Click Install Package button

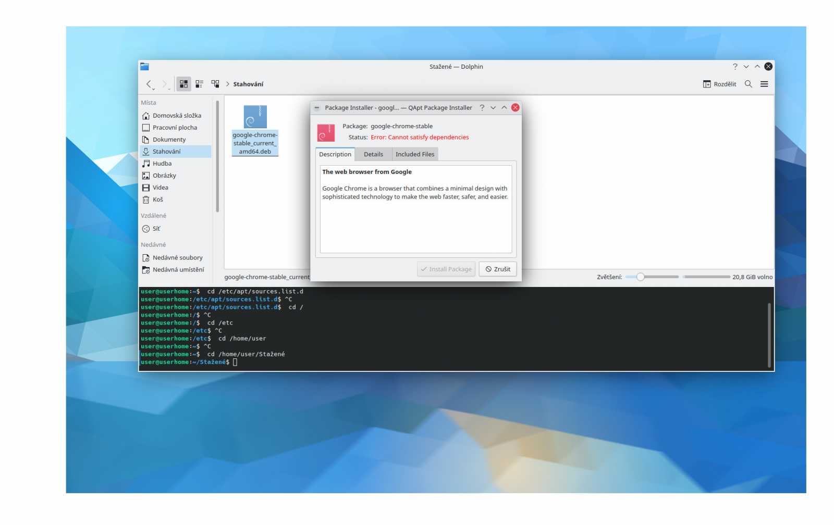(446, 269)
